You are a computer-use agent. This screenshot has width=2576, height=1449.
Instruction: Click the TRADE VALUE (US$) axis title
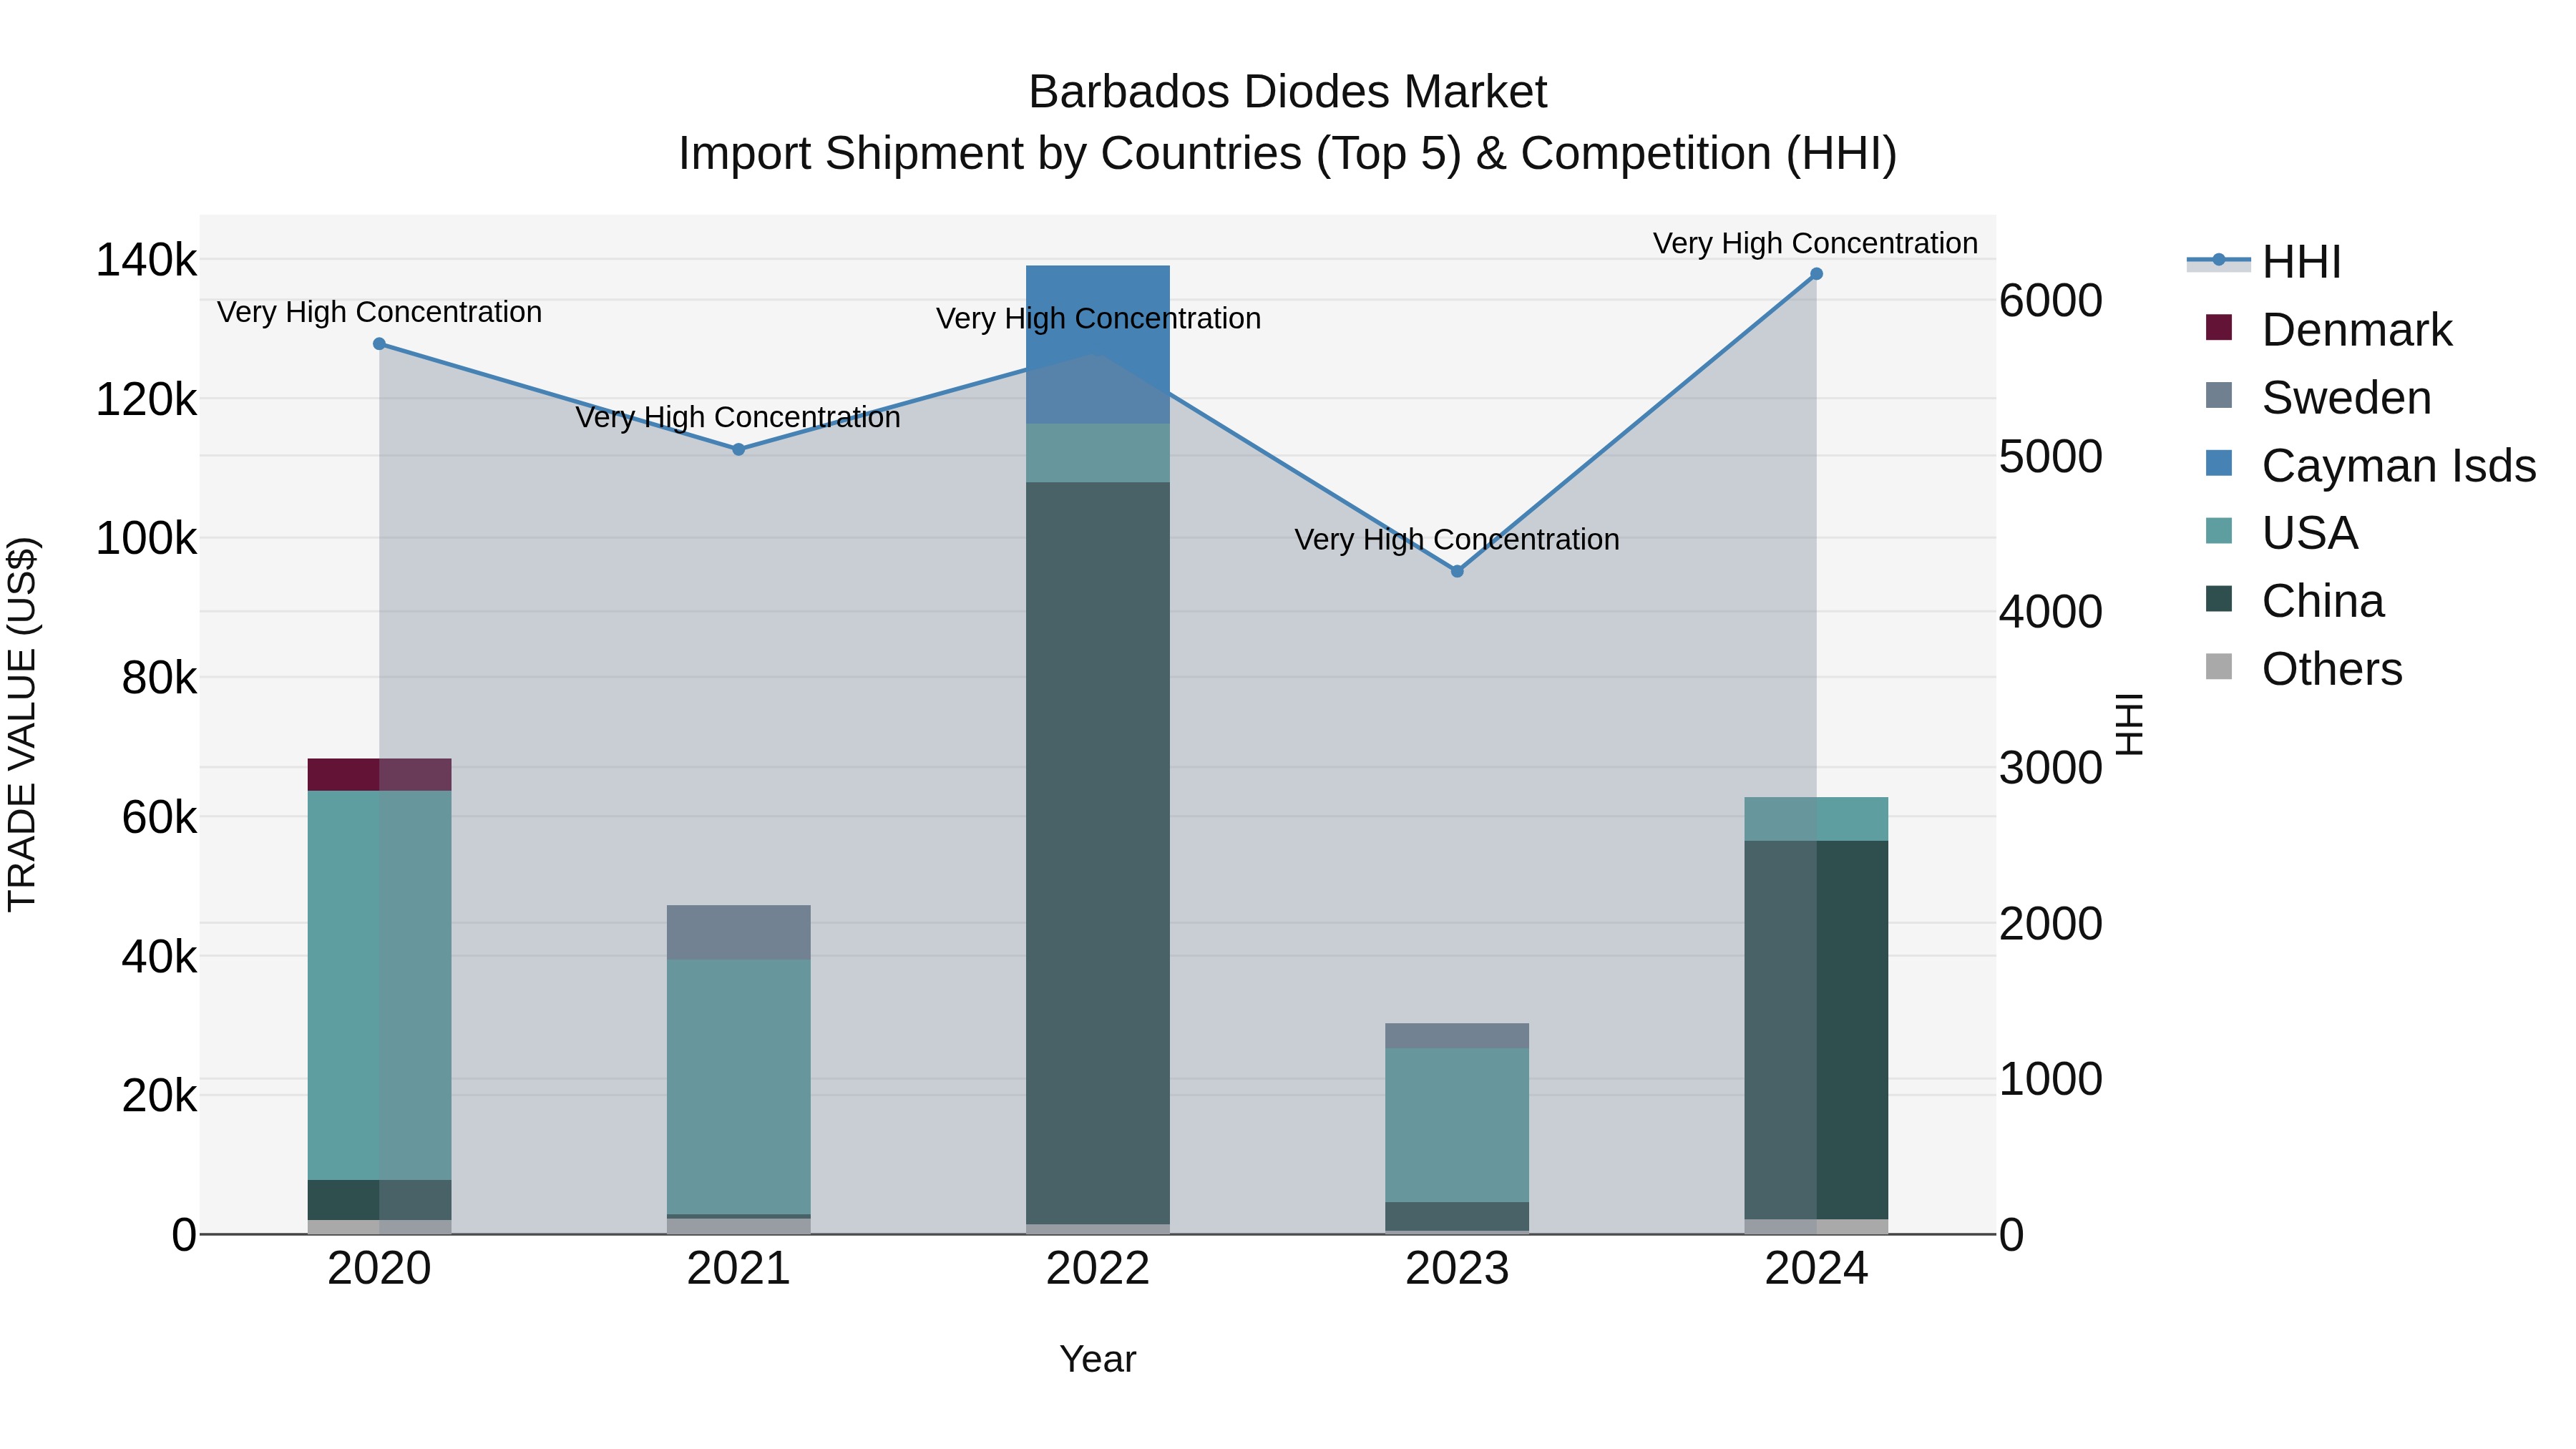[22, 724]
